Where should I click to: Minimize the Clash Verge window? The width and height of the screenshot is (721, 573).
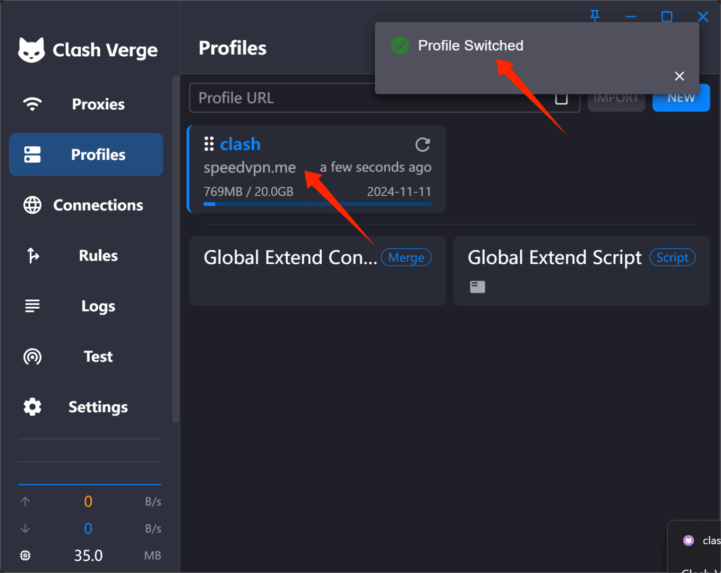(x=631, y=17)
